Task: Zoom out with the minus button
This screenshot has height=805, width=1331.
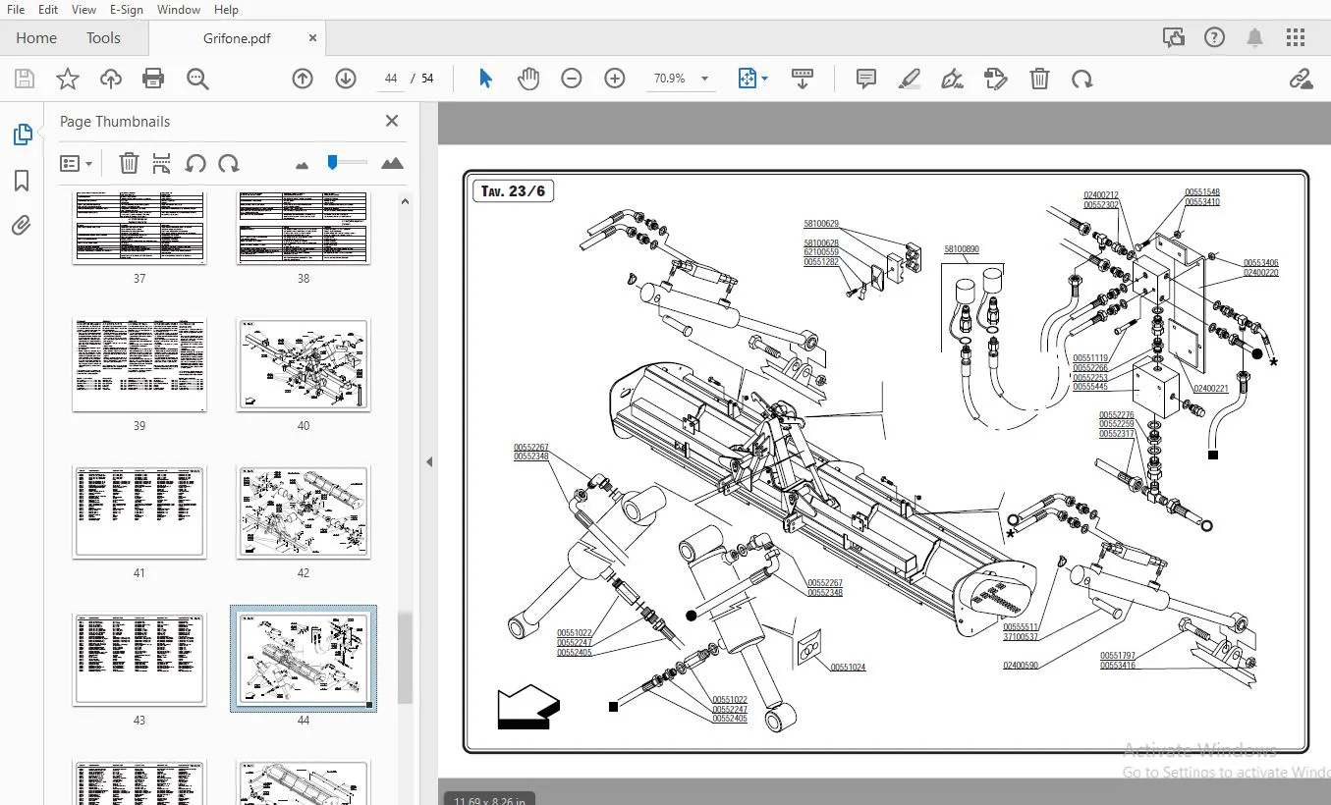Action: tap(572, 79)
